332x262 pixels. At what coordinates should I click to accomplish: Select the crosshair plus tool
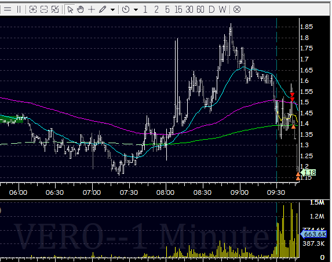click(x=92, y=9)
